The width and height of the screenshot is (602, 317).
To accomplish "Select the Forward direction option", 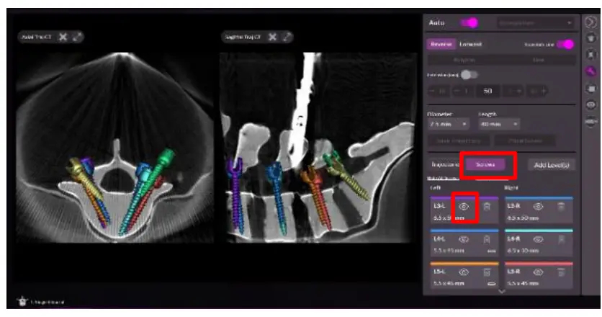I will (x=470, y=44).
